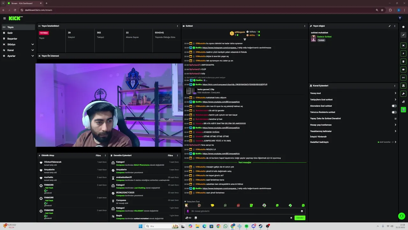Edit stream info with the pencil icon

[390, 26]
